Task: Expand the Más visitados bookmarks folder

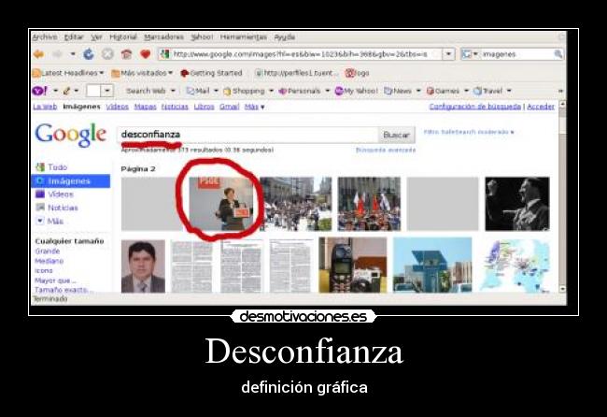Action: 142,73
